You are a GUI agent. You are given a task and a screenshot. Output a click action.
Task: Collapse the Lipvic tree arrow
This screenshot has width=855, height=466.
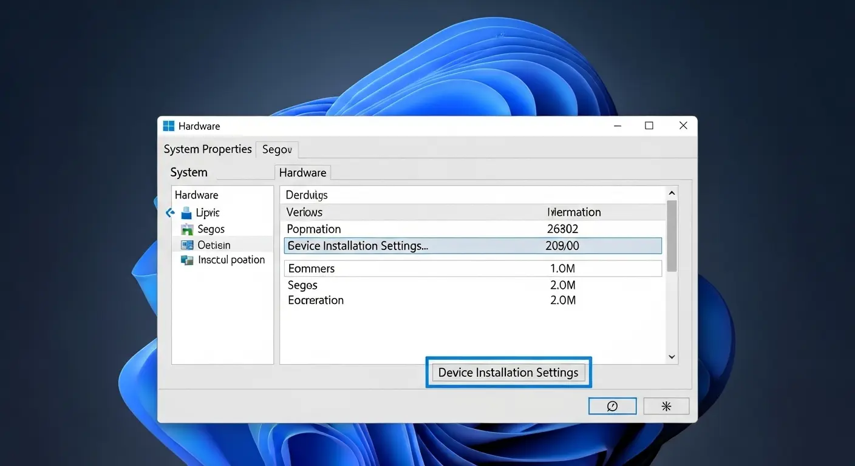tap(170, 213)
